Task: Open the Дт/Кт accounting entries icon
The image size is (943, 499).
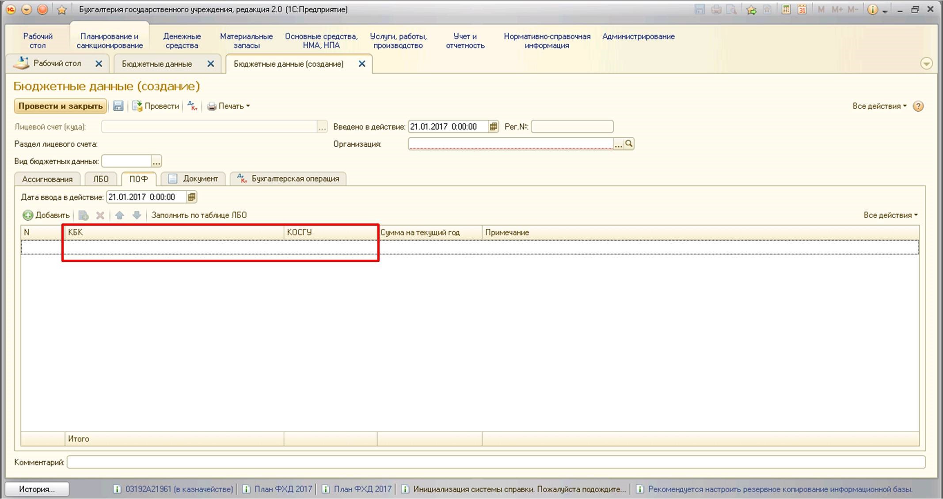Action: click(x=192, y=106)
